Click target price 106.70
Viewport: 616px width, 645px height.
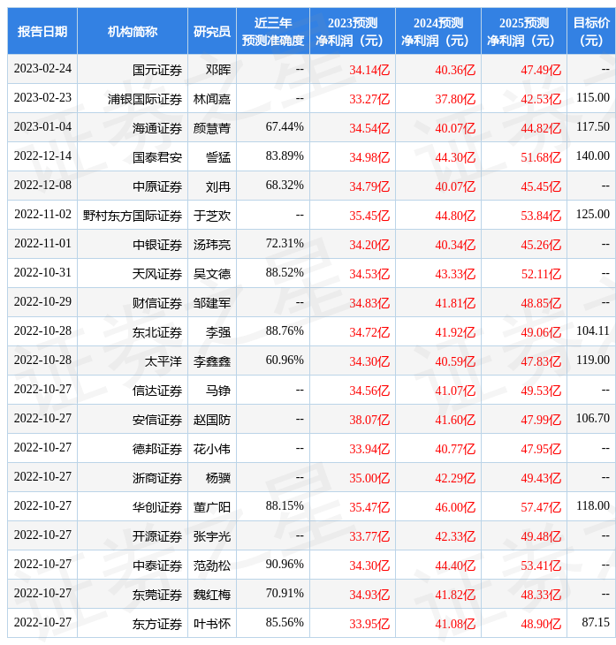tap(593, 419)
